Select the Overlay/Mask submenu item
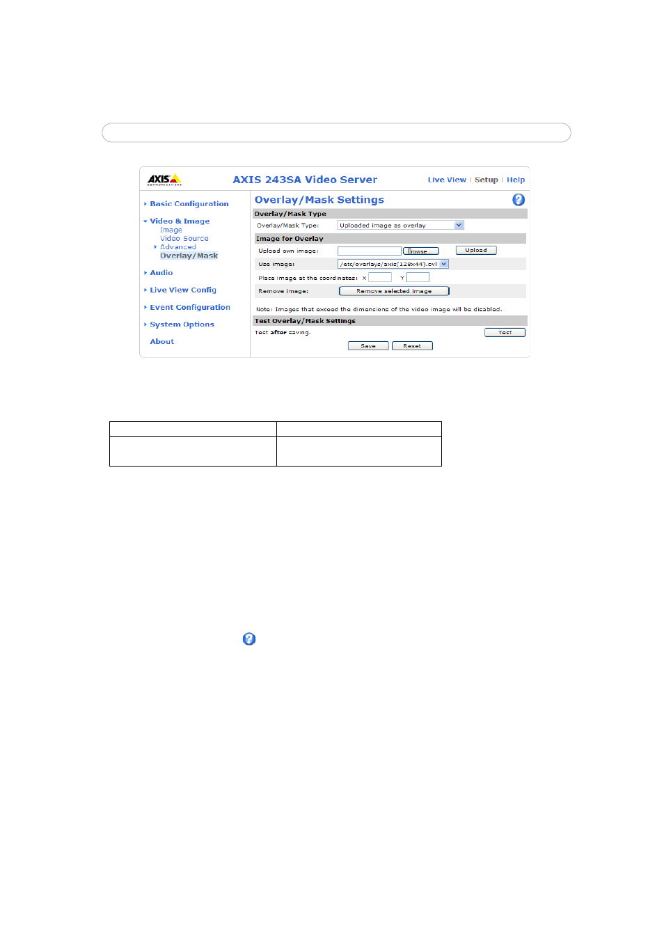Screen dimensions: 664x940 coord(189,256)
